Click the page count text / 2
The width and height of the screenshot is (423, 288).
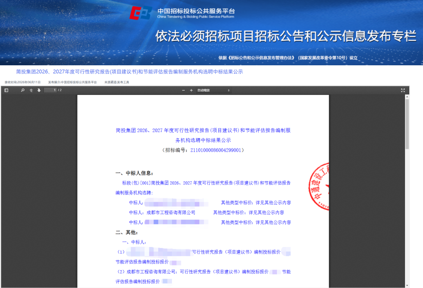60,90
